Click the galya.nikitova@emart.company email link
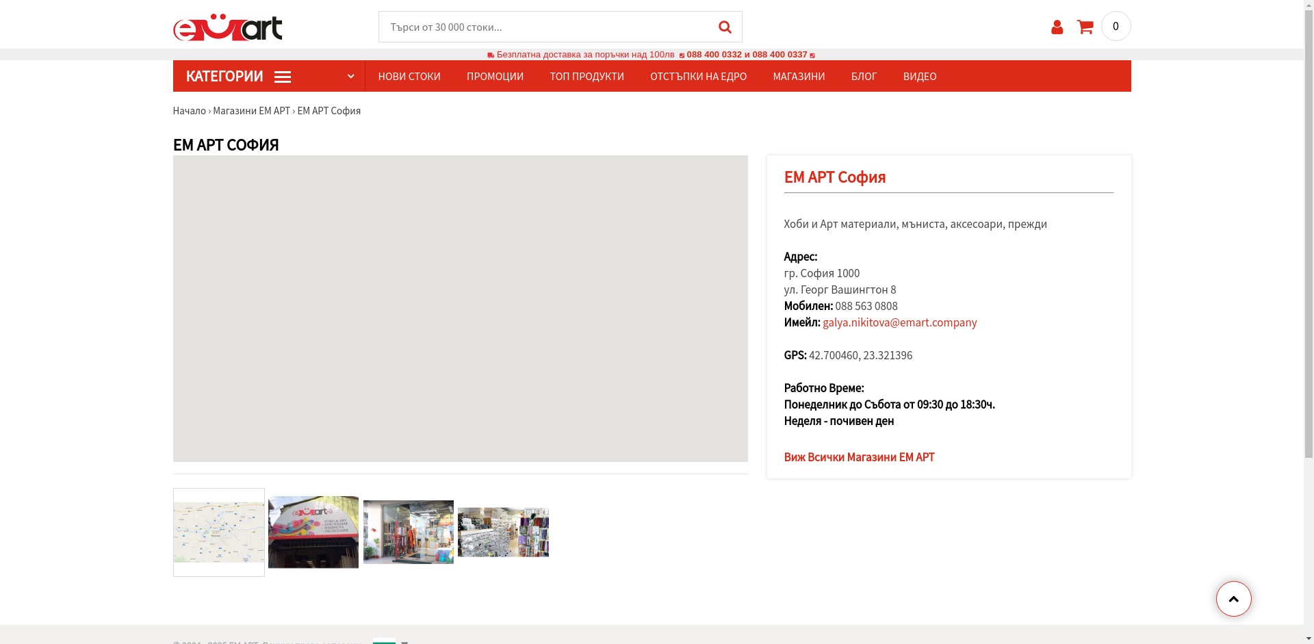 click(x=899, y=322)
